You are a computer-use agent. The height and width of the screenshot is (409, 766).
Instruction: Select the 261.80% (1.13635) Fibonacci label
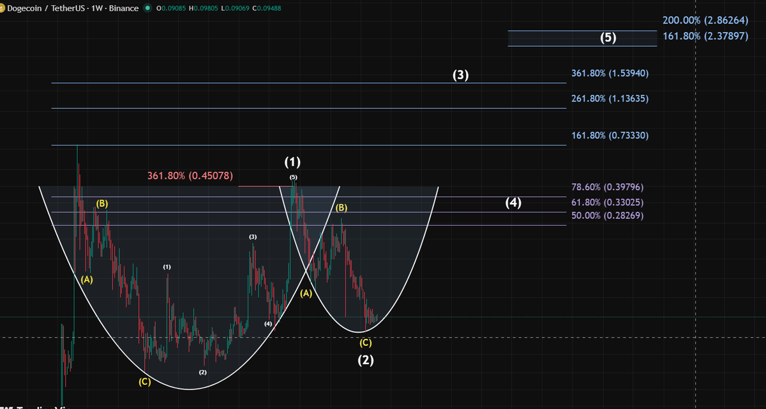tap(610, 99)
